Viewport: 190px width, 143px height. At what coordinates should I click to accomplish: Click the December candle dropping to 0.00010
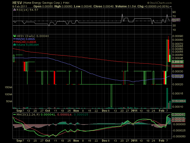tap(111, 96)
